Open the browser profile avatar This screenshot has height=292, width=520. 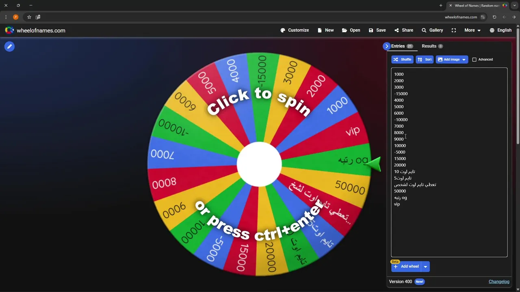click(x=16, y=17)
